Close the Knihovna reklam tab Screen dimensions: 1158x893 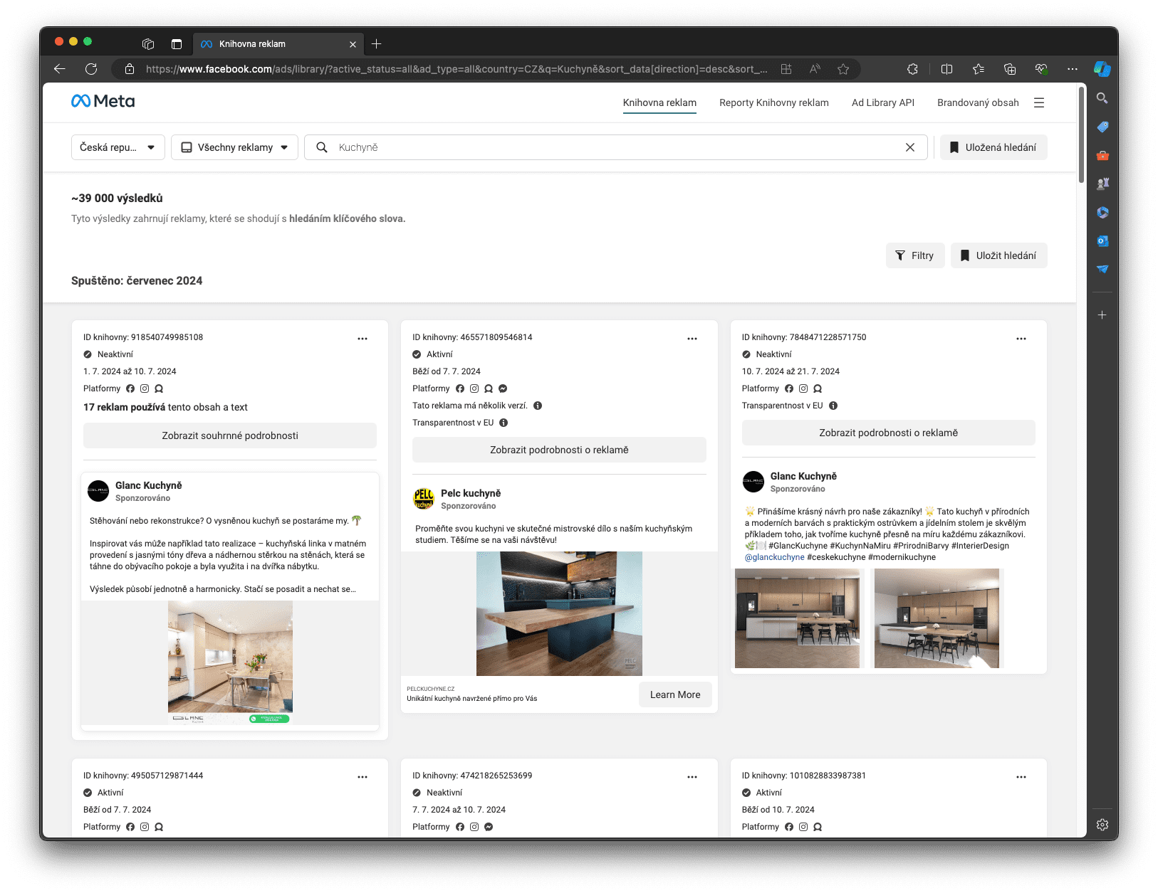pyautogui.click(x=353, y=44)
